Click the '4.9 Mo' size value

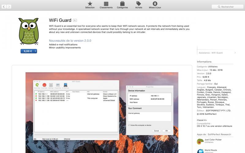point(207,80)
